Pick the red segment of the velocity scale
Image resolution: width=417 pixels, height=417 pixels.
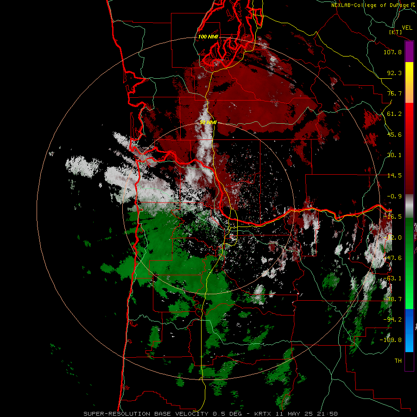click(409, 149)
